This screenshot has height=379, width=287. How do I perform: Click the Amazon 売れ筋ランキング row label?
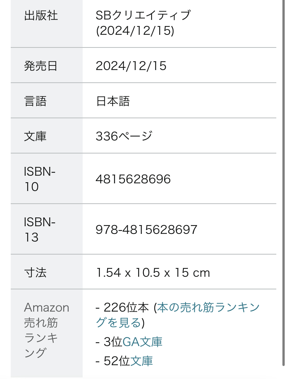[46, 330]
